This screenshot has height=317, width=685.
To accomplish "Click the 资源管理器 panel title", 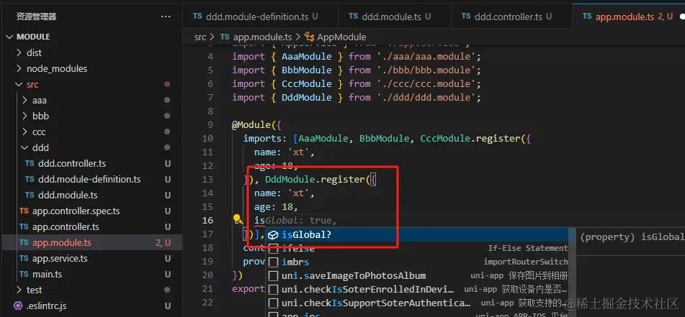I will coord(37,17).
